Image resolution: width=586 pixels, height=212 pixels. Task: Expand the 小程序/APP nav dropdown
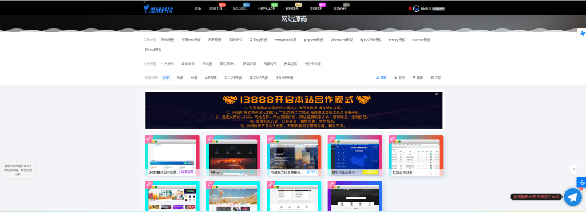point(267,9)
